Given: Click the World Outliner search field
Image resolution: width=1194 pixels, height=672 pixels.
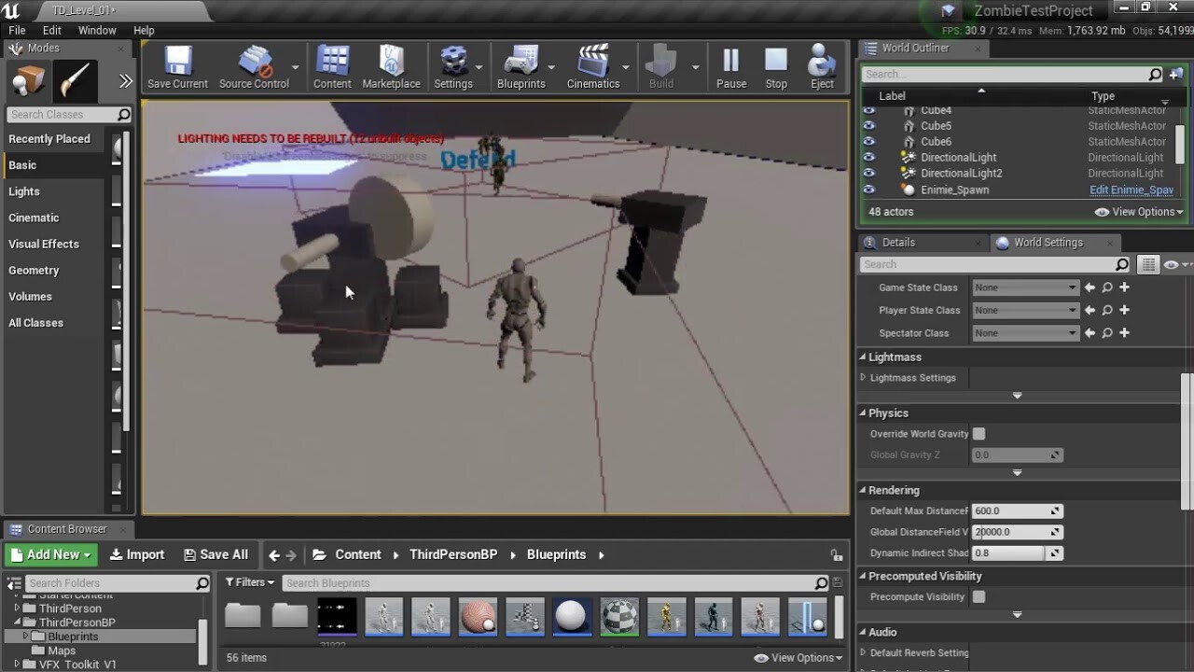Looking at the screenshot, I should pos(1007,73).
